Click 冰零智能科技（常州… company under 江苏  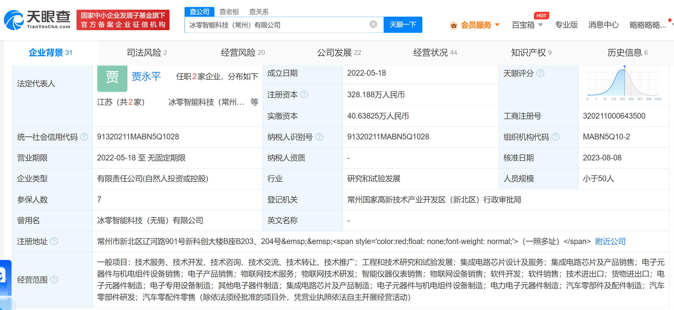tap(206, 102)
